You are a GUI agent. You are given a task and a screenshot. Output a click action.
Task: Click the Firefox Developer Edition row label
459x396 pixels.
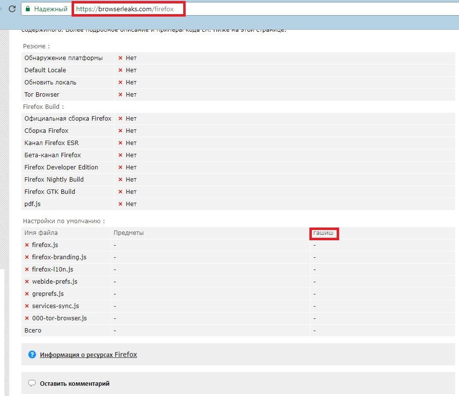(61, 167)
